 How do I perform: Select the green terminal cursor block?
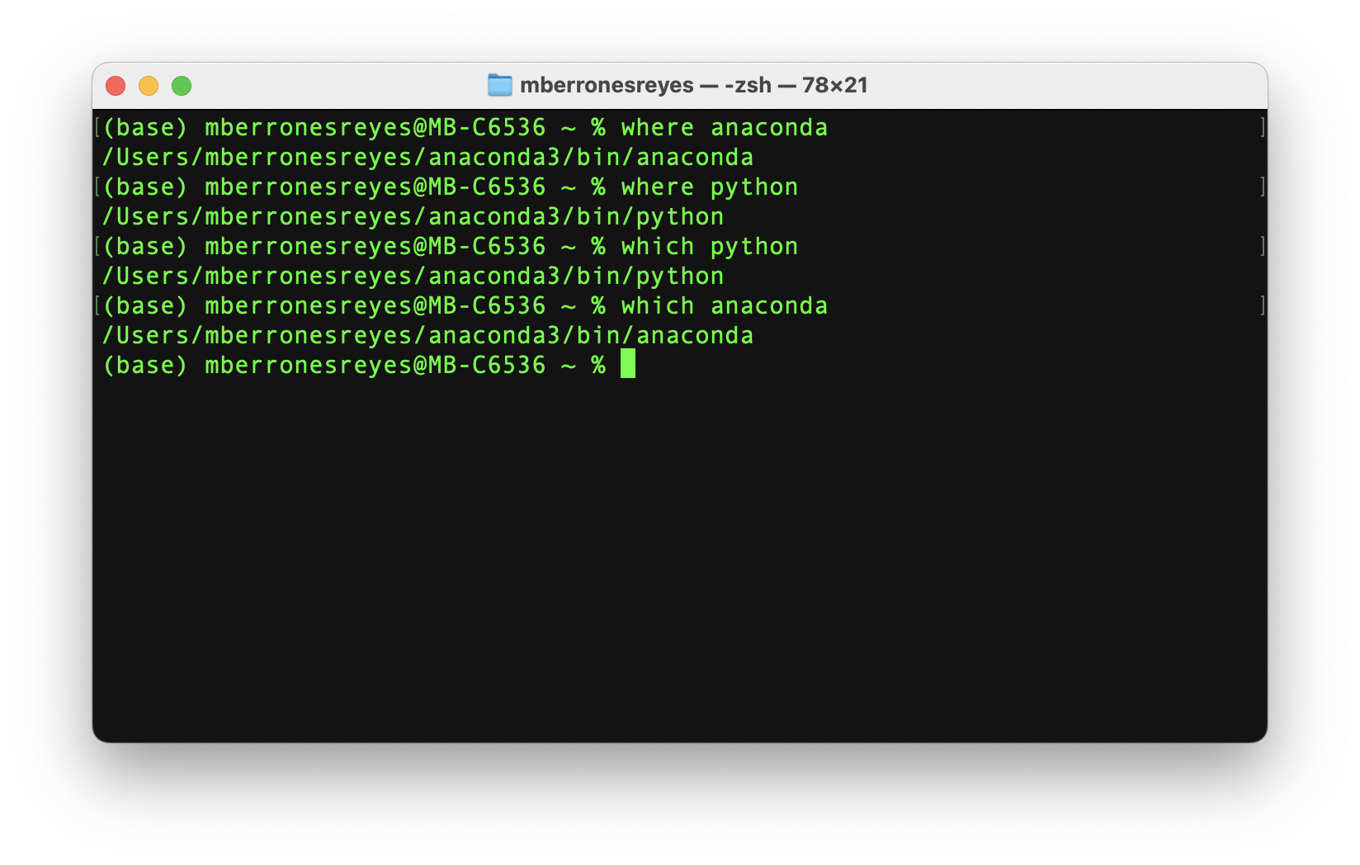(627, 364)
